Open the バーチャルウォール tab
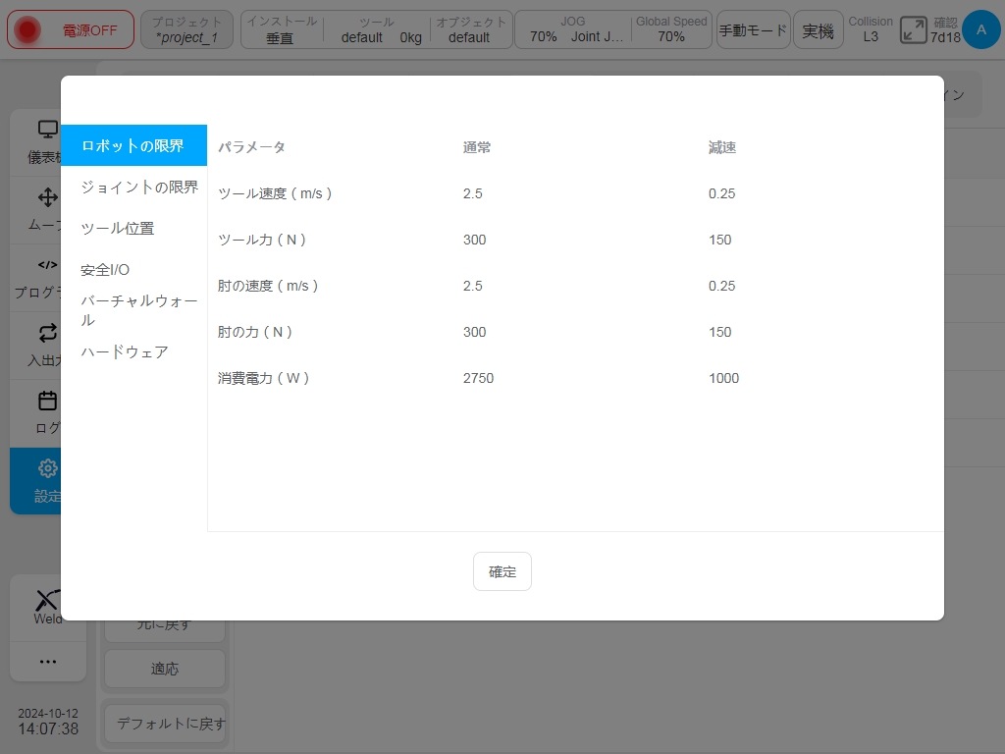Screen dimensions: 1005x754 click(139, 310)
